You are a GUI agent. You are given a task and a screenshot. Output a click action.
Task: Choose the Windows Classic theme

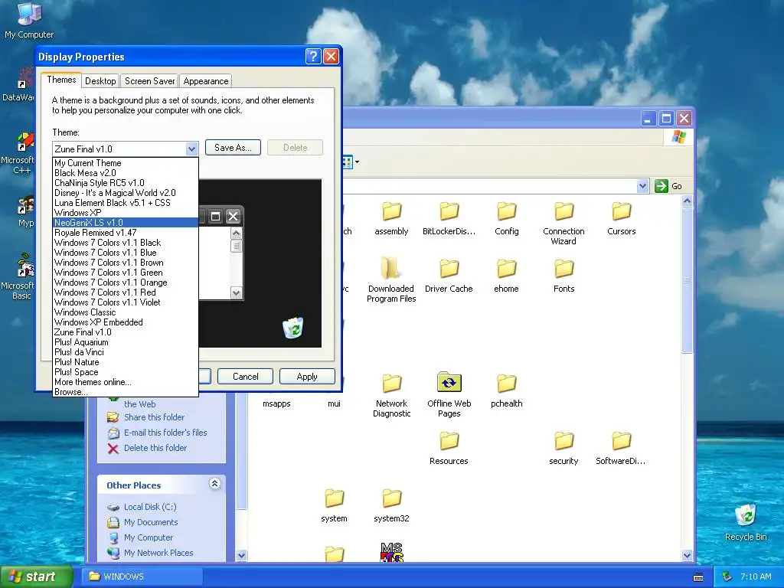click(x=126, y=312)
